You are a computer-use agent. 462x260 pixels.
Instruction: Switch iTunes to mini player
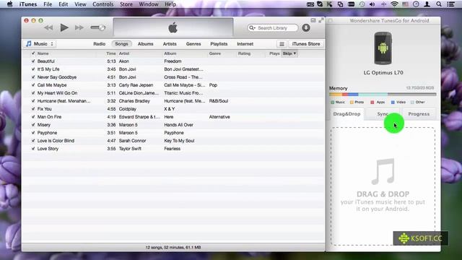point(313,20)
